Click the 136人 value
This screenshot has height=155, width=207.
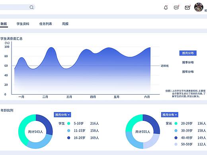pyautogui.click(x=202, y=124)
